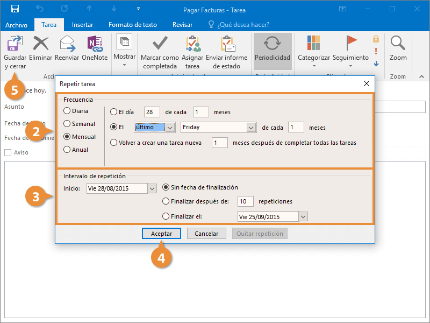Expand the Friday weekday dropdown
430x323 pixels.
pyautogui.click(x=250, y=128)
